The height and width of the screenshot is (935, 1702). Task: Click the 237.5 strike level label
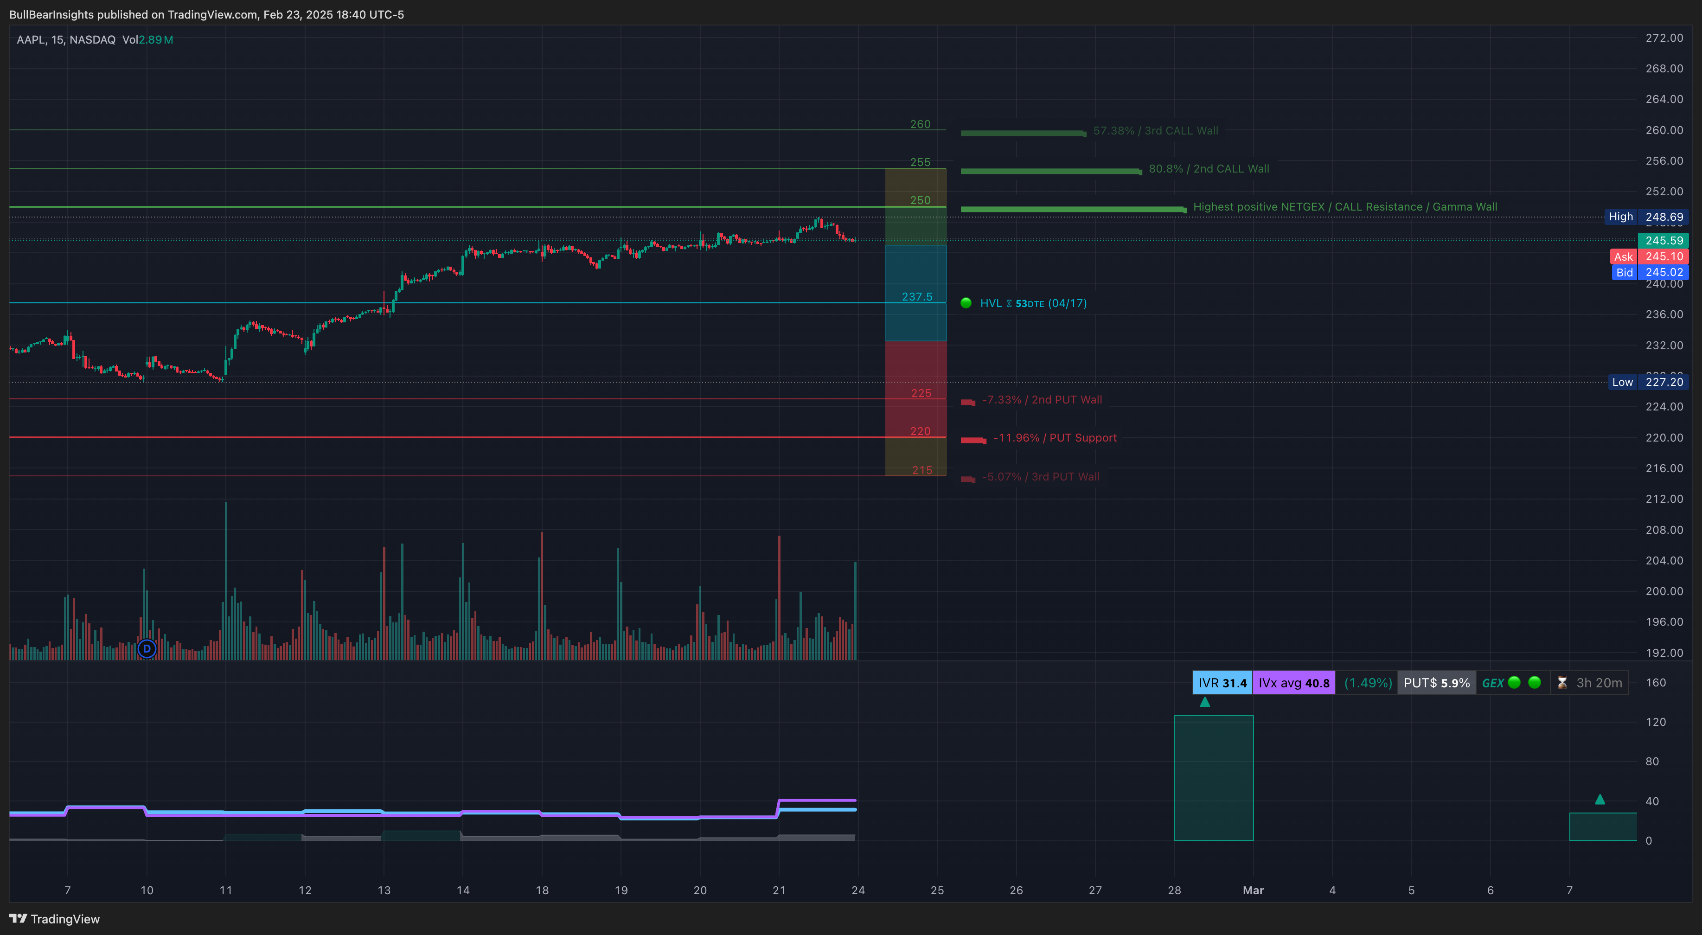pyautogui.click(x=917, y=297)
